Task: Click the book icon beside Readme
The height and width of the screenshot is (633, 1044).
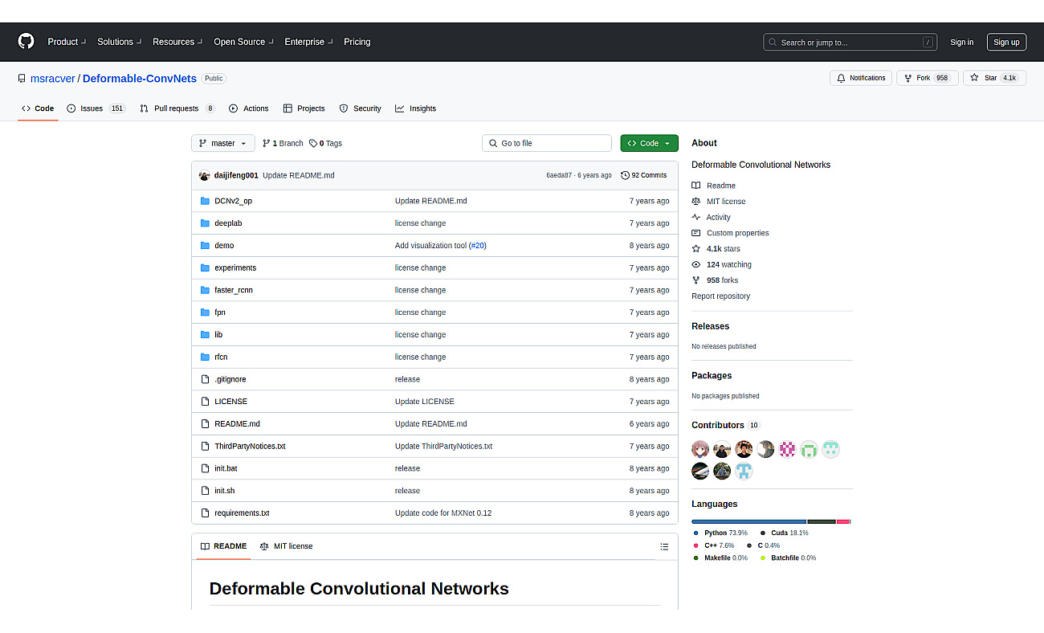Action: click(696, 186)
